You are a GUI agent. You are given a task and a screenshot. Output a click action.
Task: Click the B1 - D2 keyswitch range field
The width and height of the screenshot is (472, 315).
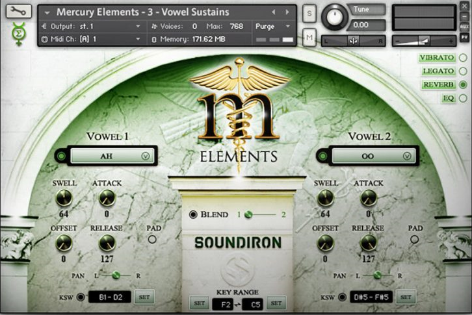pos(110,297)
